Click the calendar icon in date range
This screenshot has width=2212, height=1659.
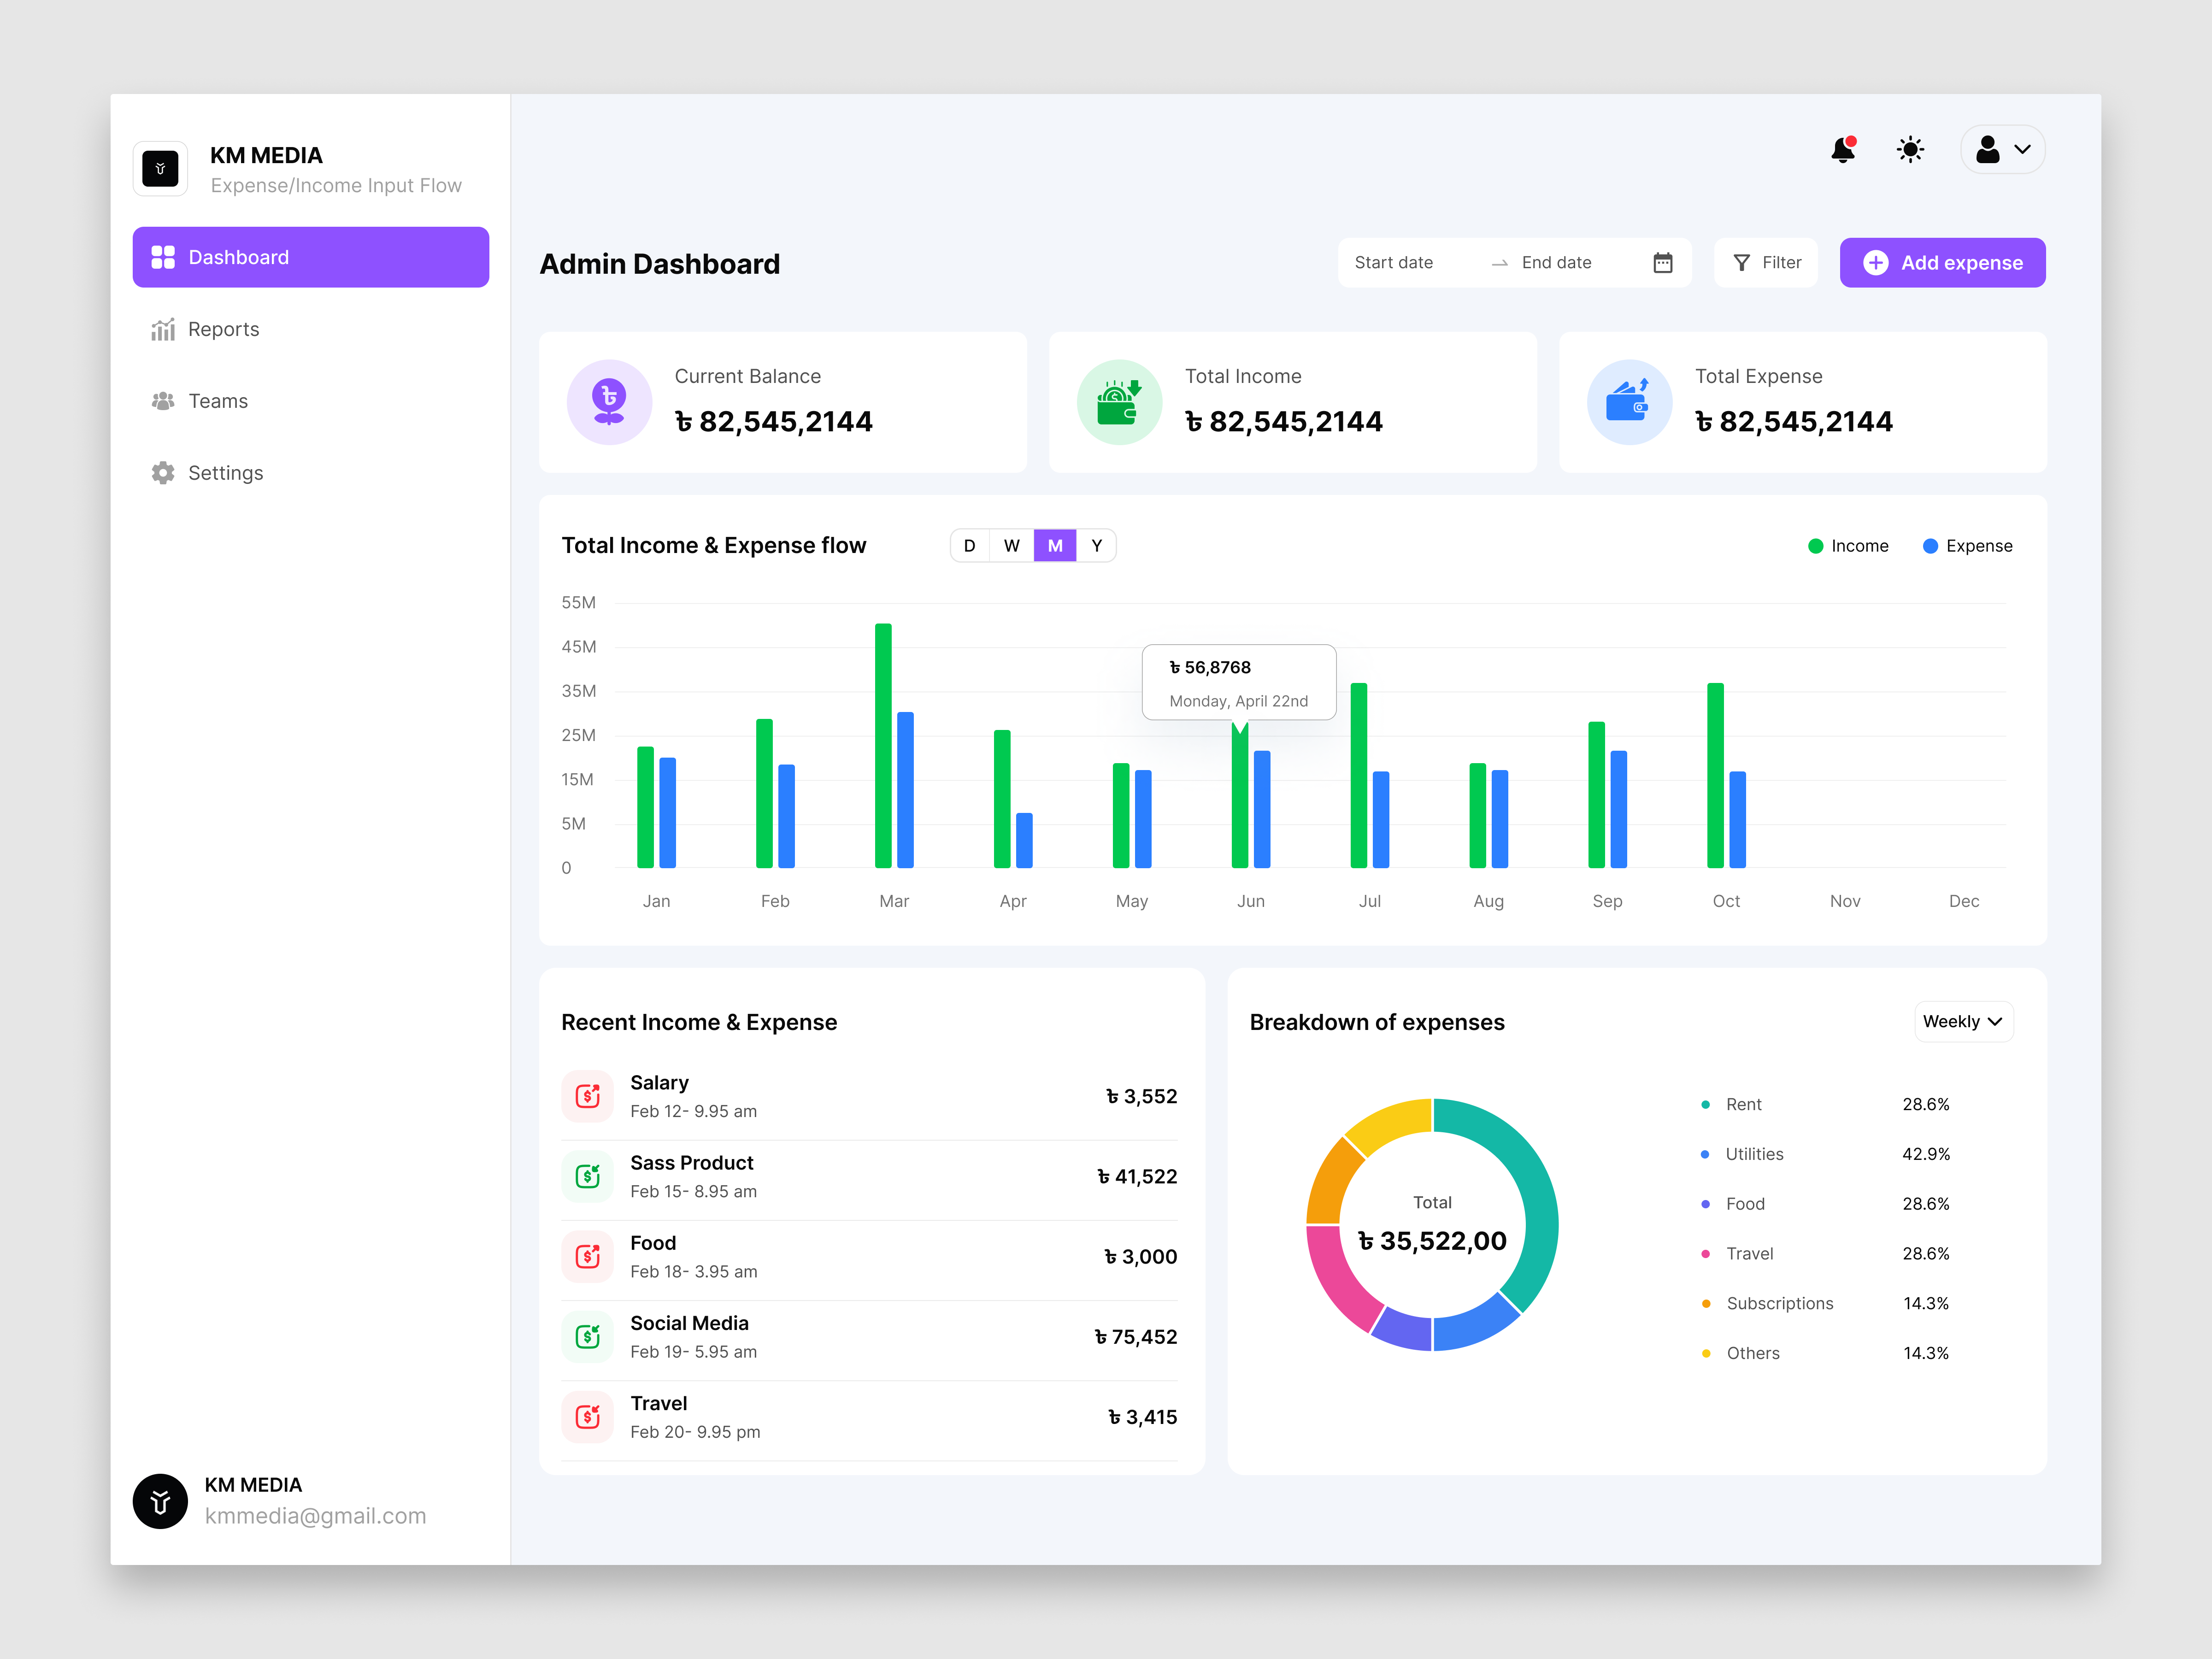click(x=1662, y=263)
